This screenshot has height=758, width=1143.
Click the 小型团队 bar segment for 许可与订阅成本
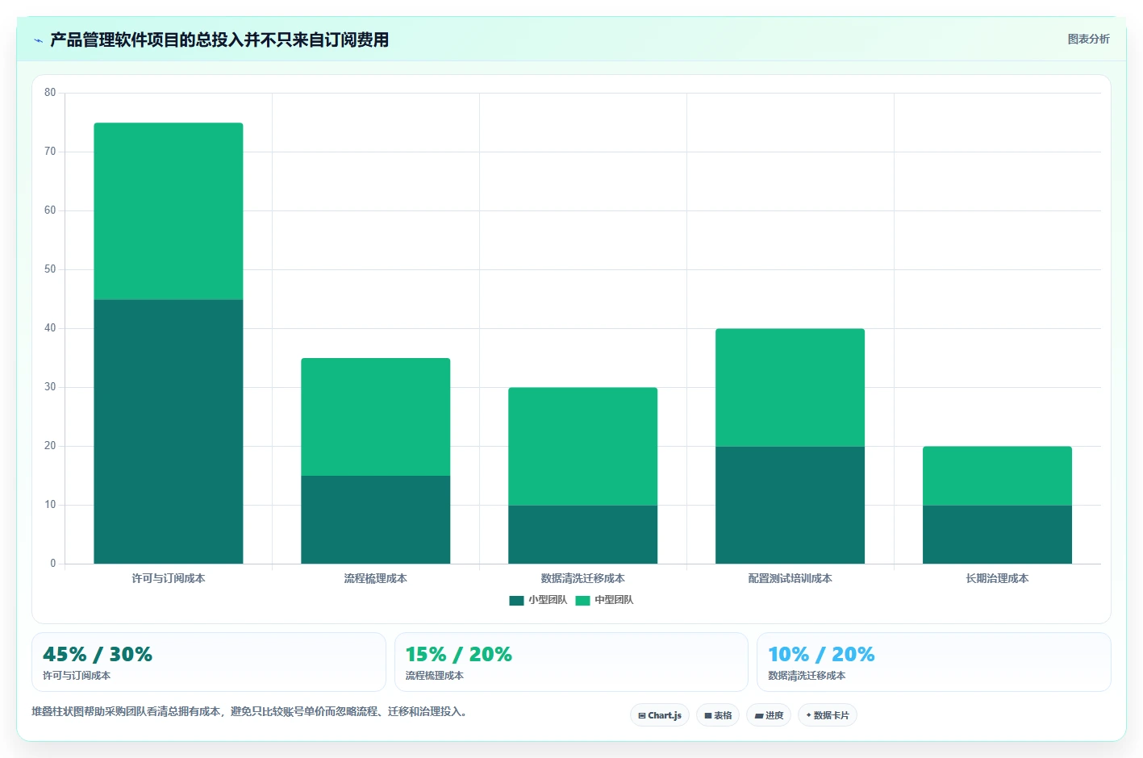[169, 431]
